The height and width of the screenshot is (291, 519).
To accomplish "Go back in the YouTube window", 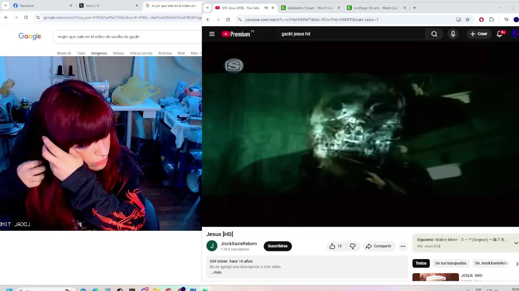I will point(208,19).
